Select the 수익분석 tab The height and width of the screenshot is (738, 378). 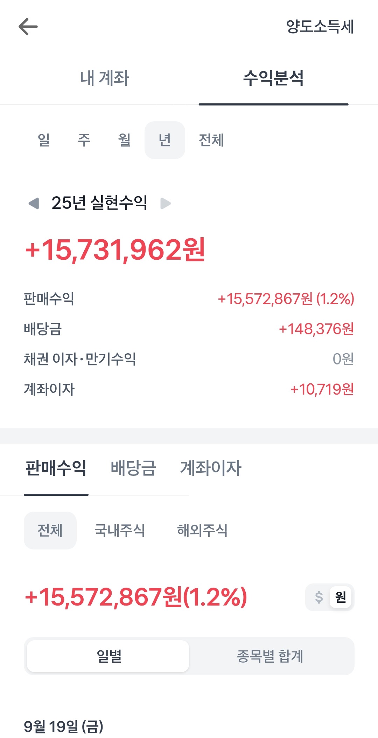tap(273, 78)
